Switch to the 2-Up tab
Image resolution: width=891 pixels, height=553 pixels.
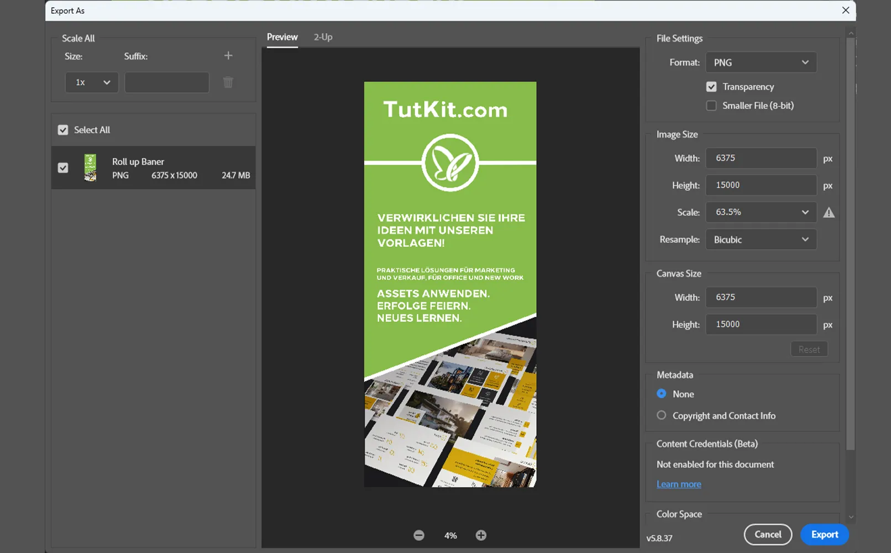coord(323,37)
